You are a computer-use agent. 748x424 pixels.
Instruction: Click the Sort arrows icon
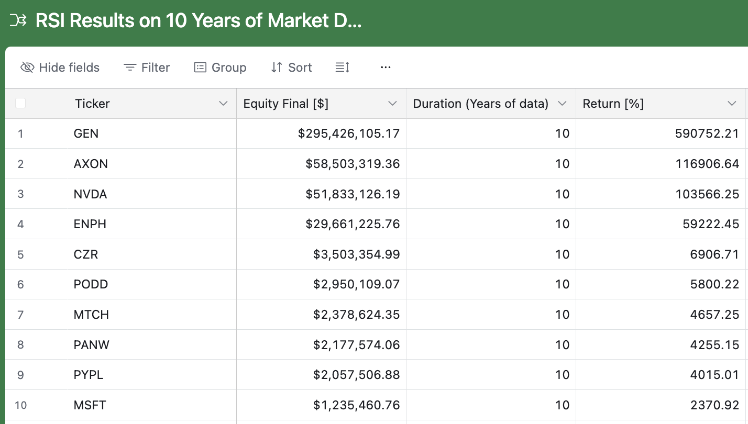(x=277, y=68)
